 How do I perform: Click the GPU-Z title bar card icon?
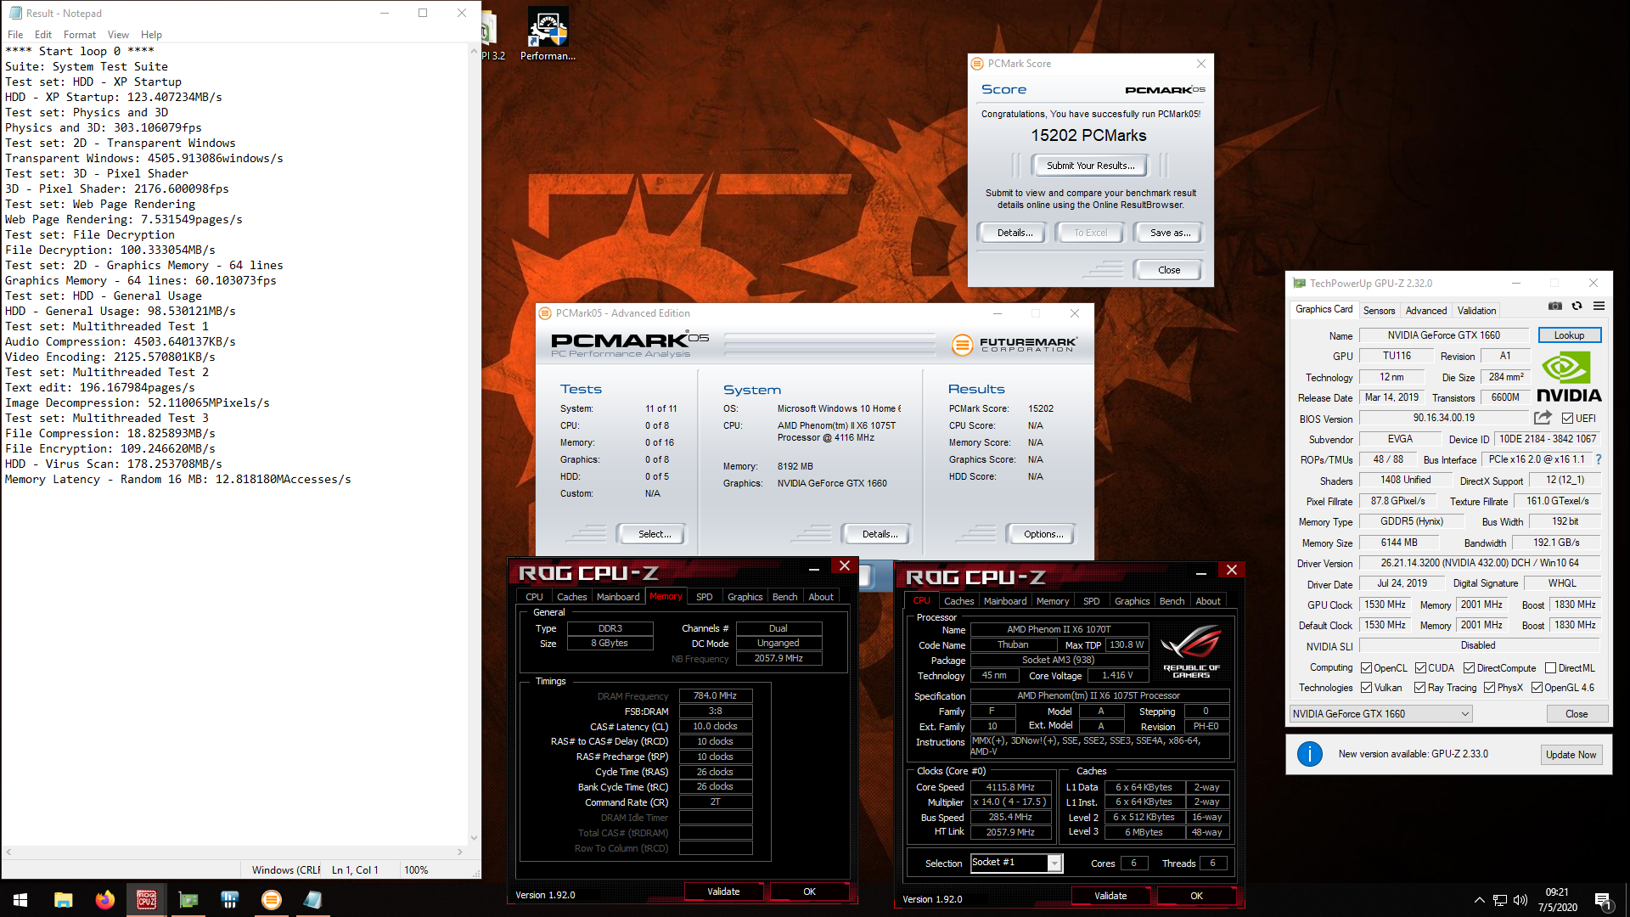pos(1299,284)
